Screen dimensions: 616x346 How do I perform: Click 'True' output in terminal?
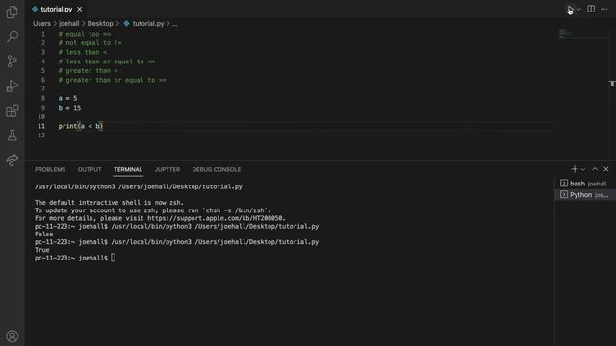(42, 250)
